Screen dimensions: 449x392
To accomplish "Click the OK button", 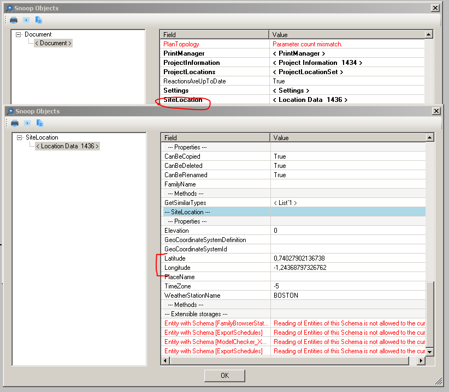I will tap(225, 376).
